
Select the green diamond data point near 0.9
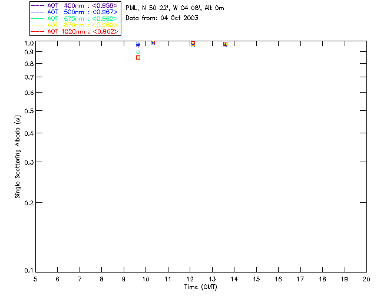click(x=138, y=52)
